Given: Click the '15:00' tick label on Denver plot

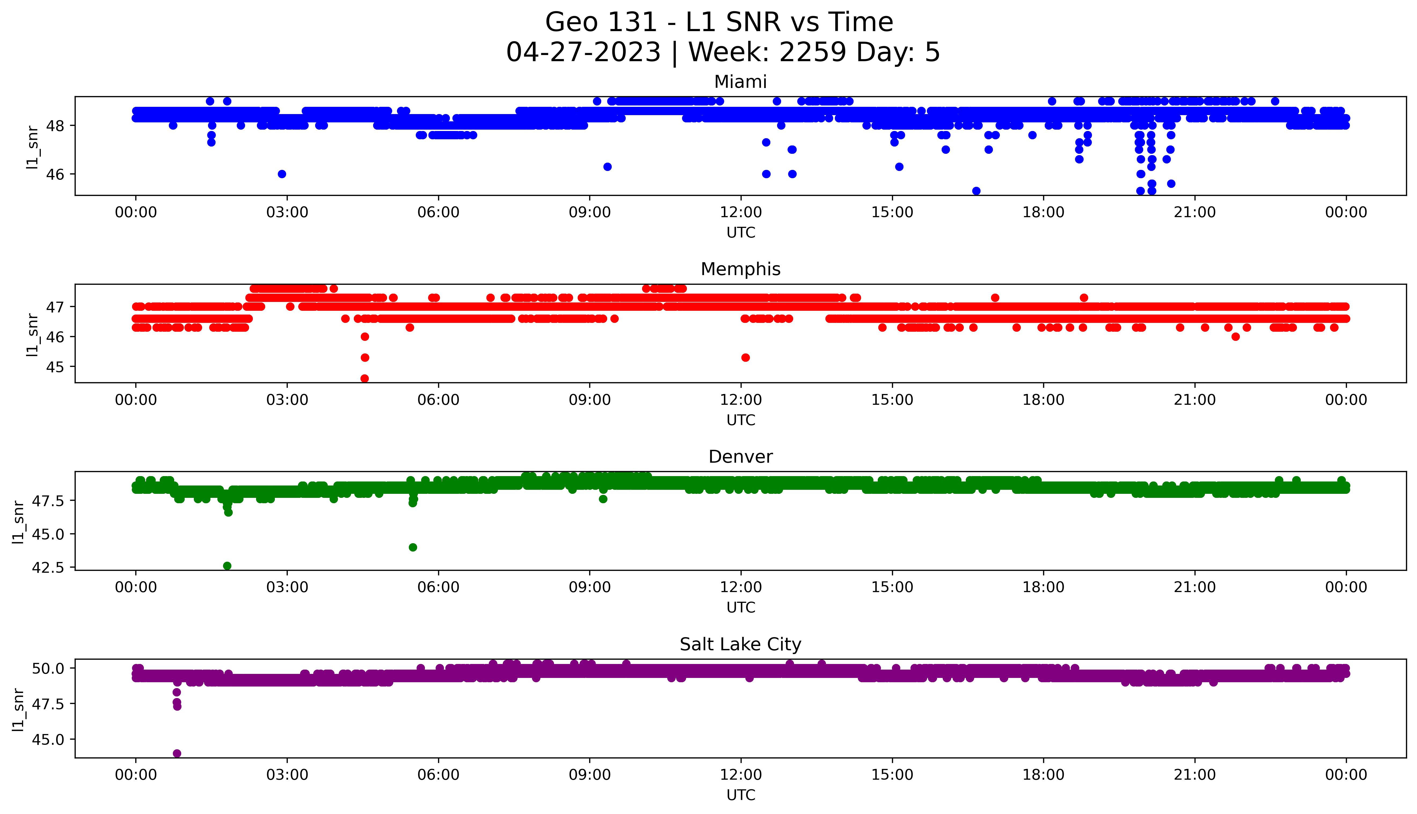Looking at the screenshot, I should pyautogui.click(x=892, y=587).
